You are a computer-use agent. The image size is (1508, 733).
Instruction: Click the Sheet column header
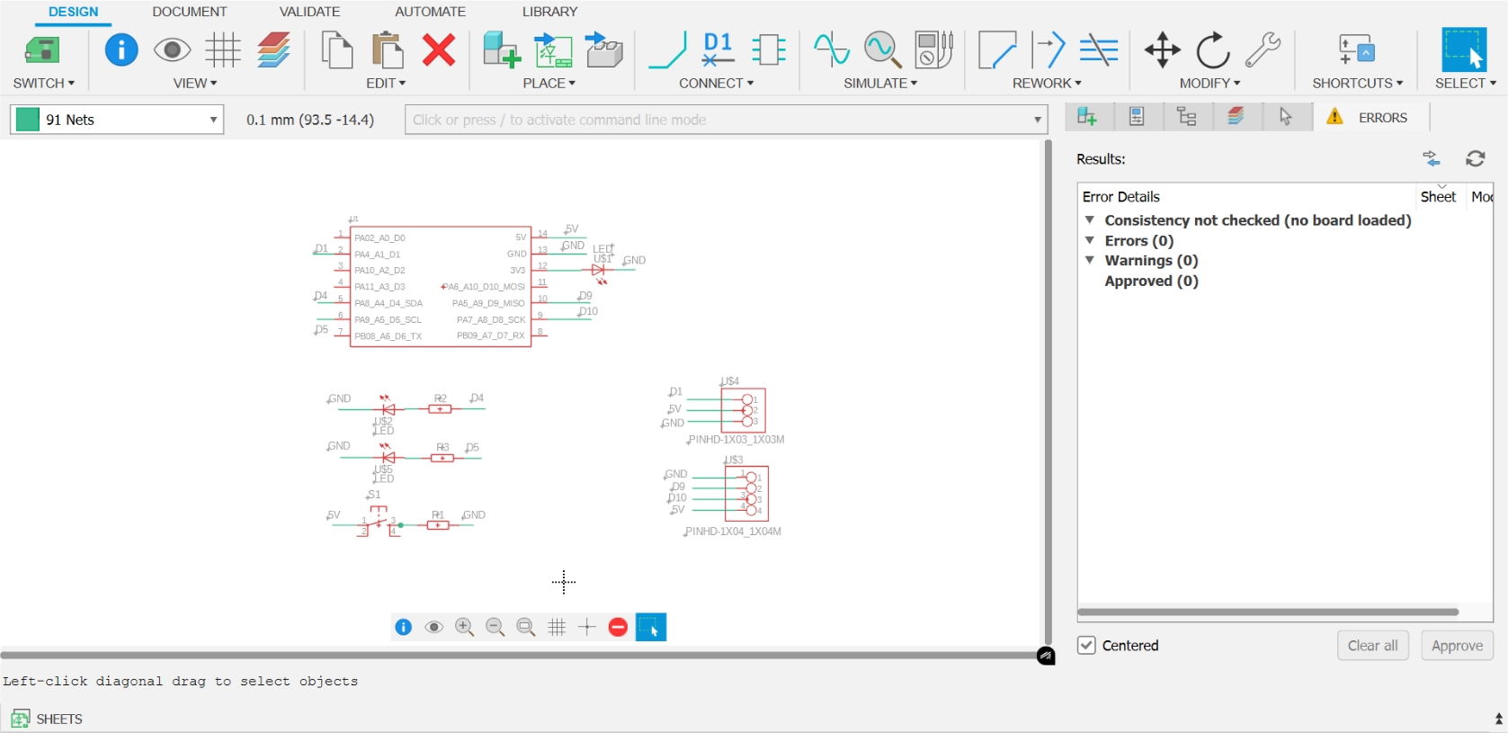coord(1438,196)
